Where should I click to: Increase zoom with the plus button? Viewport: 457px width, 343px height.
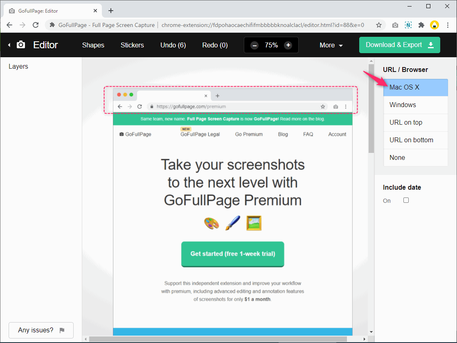pos(288,45)
